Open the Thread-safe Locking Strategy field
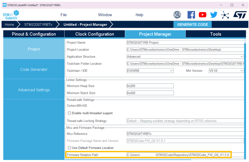249x162 pixels. click(185, 121)
